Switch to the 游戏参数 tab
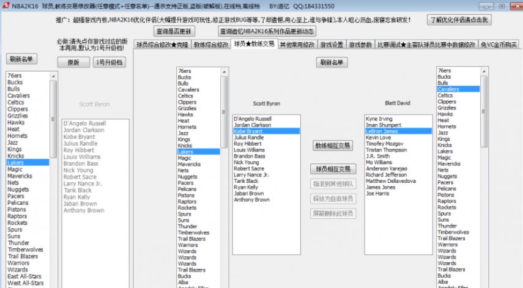Viewport: 523px width, 288px height. point(360,45)
